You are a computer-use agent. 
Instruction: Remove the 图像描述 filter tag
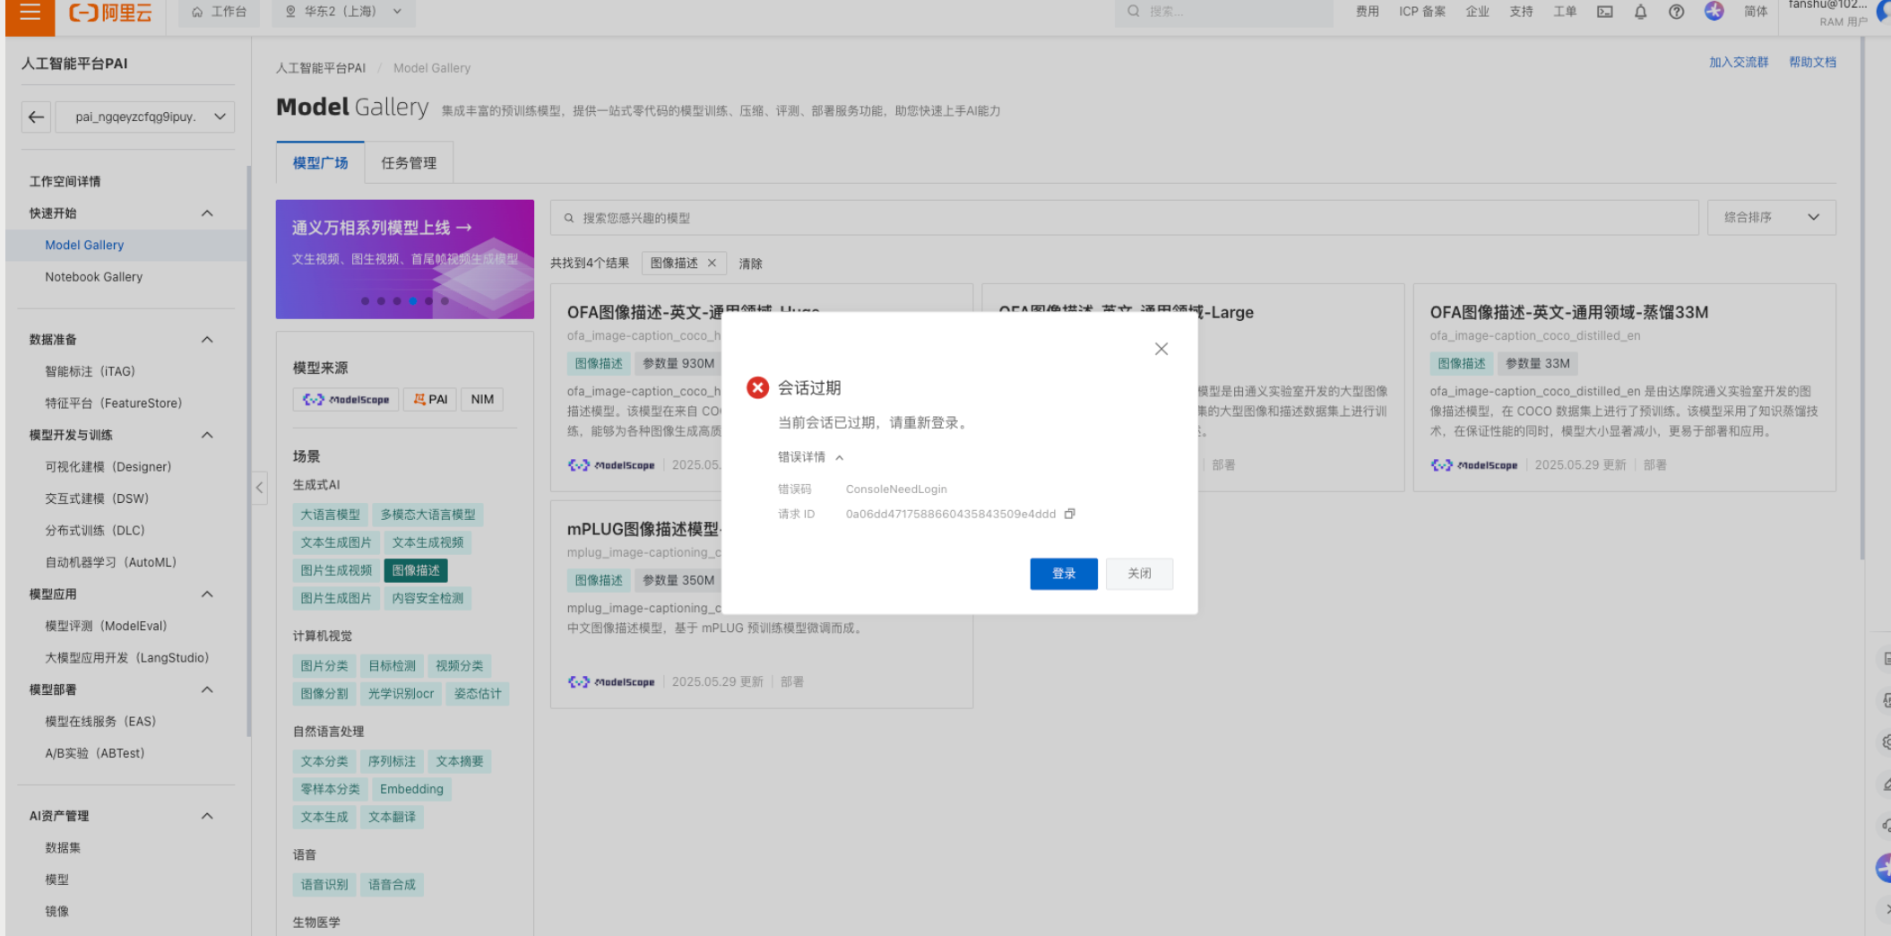pos(712,263)
